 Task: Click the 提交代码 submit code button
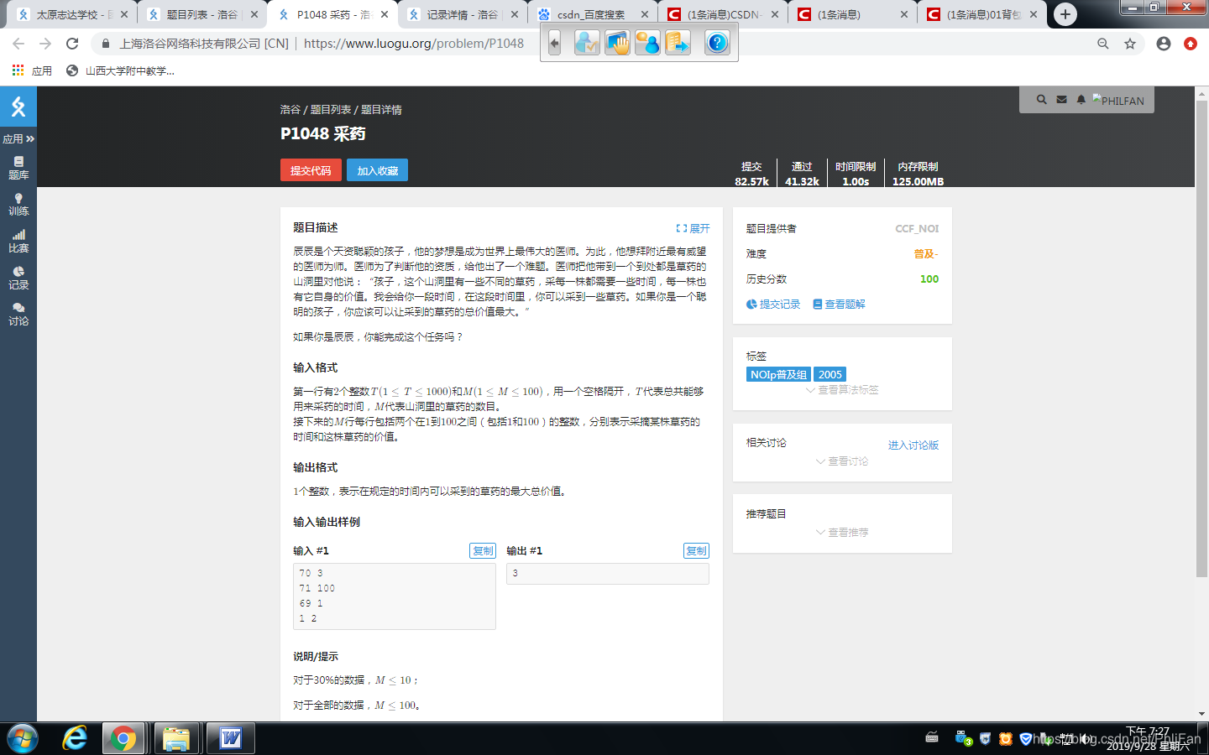[311, 170]
